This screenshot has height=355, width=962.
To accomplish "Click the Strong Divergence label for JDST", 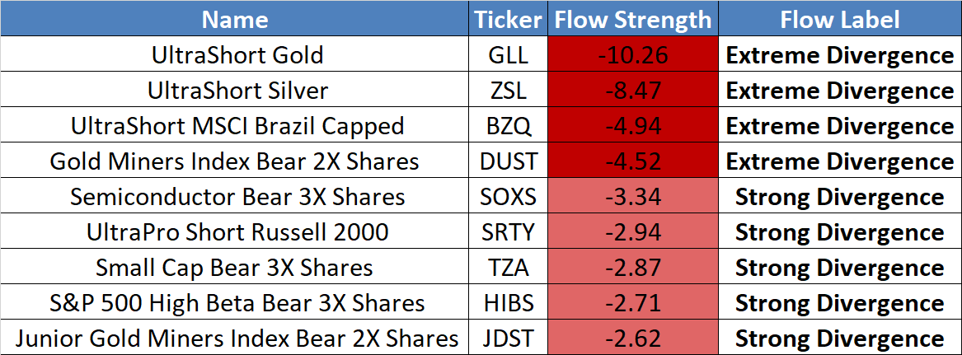I will click(839, 339).
